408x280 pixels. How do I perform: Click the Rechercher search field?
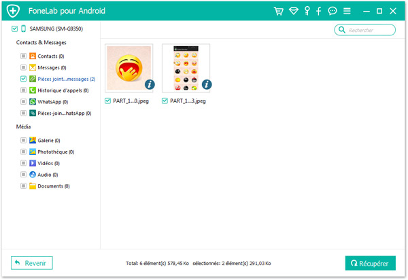(369, 30)
